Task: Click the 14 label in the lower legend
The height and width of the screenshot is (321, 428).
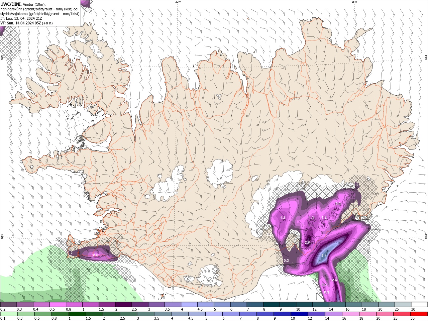Action: pos(328,319)
